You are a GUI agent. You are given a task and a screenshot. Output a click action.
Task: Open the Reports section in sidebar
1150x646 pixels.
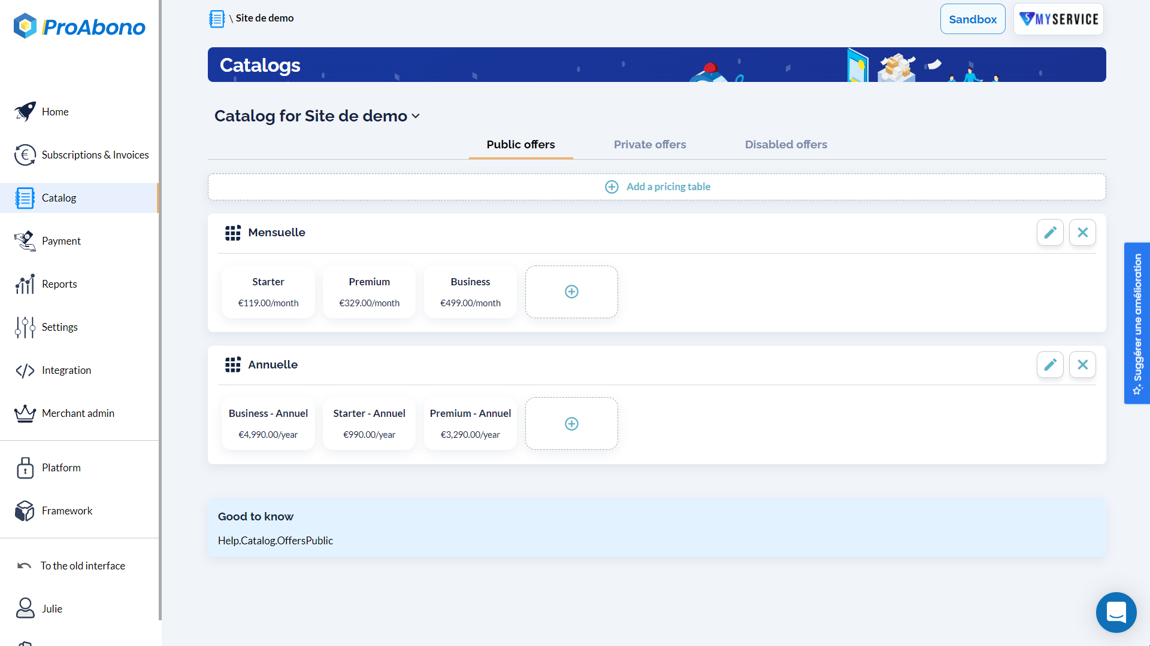(x=59, y=284)
